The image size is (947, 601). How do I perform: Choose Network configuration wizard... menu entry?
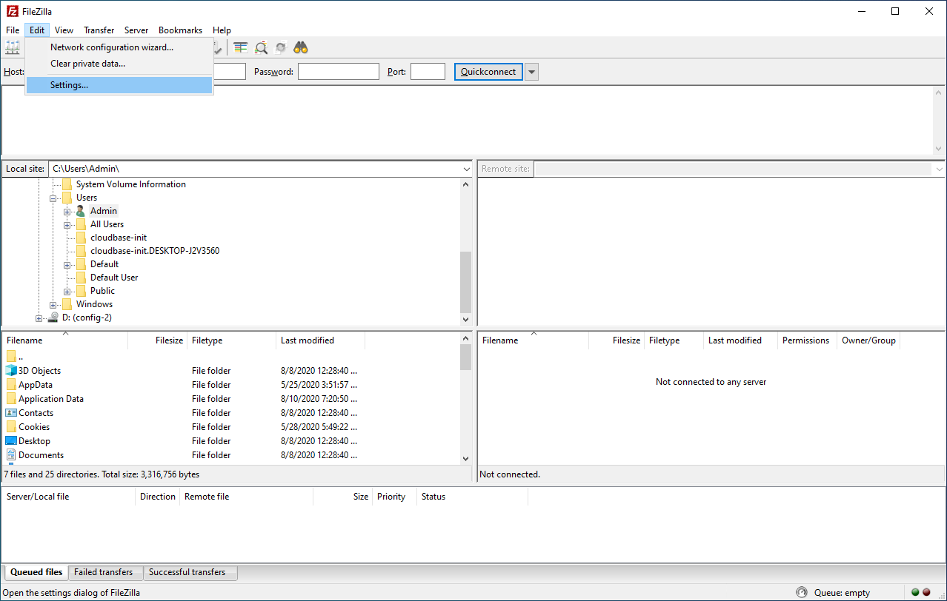[x=119, y=47]
